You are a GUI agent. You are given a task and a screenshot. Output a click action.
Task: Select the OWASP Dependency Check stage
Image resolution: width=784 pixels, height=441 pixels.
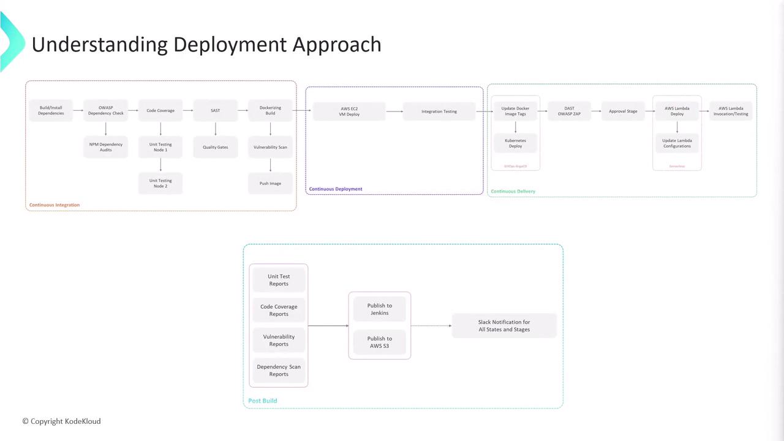[x=105, y=111]
